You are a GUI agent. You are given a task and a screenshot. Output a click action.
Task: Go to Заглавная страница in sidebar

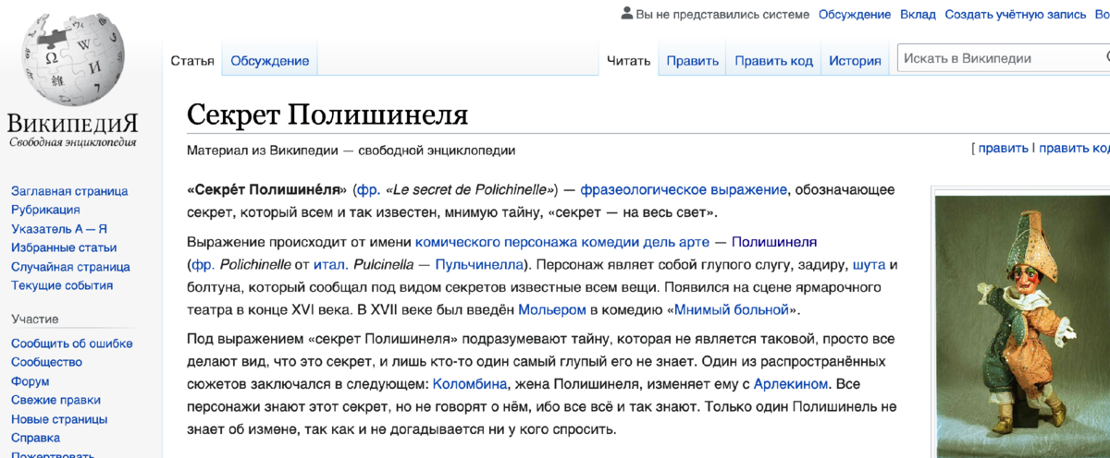[69, 191]
